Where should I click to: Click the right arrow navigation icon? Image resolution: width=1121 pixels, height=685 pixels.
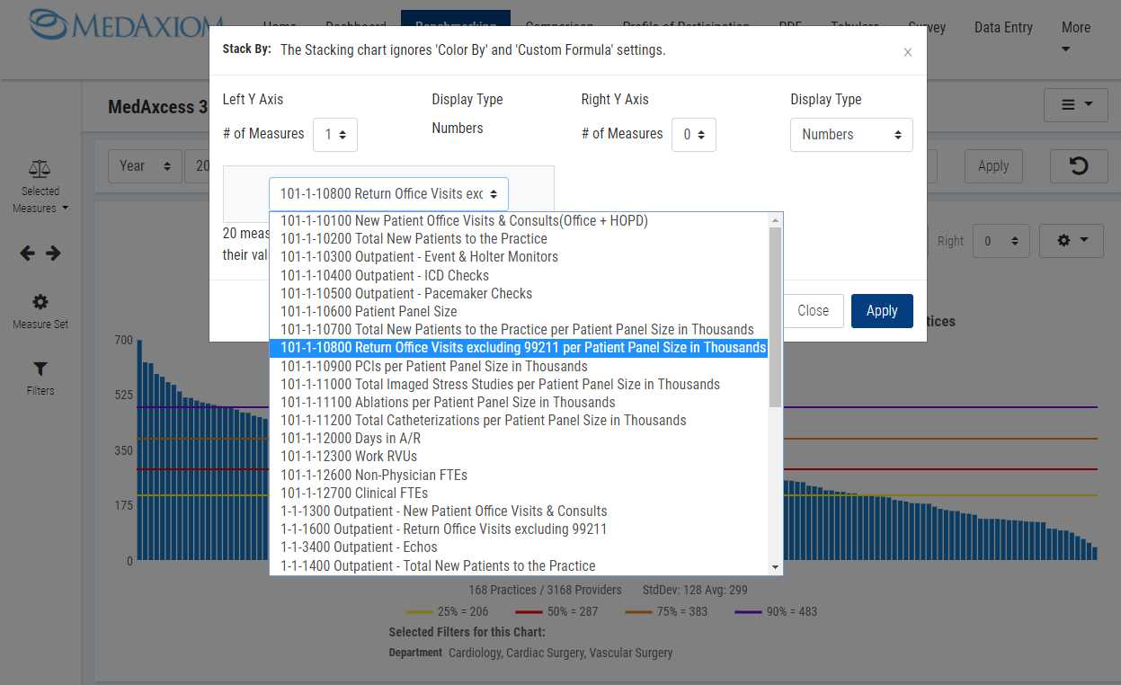click(54, 254)
